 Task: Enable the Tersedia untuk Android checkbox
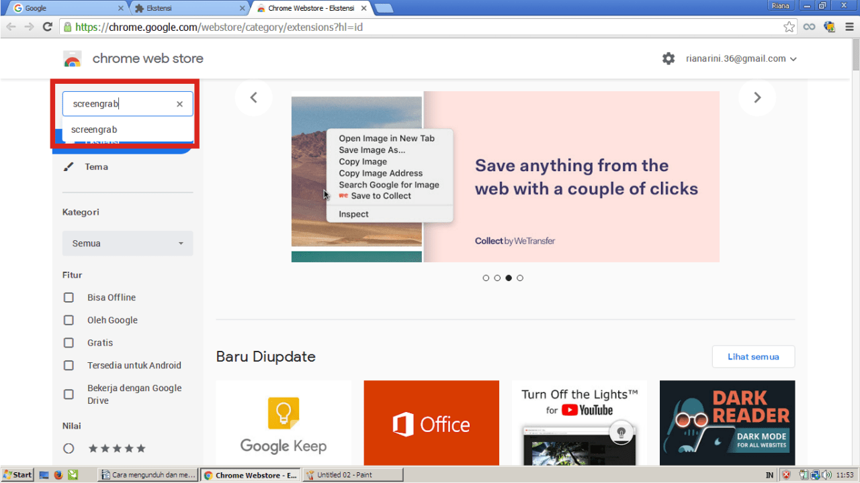(69, 366)
